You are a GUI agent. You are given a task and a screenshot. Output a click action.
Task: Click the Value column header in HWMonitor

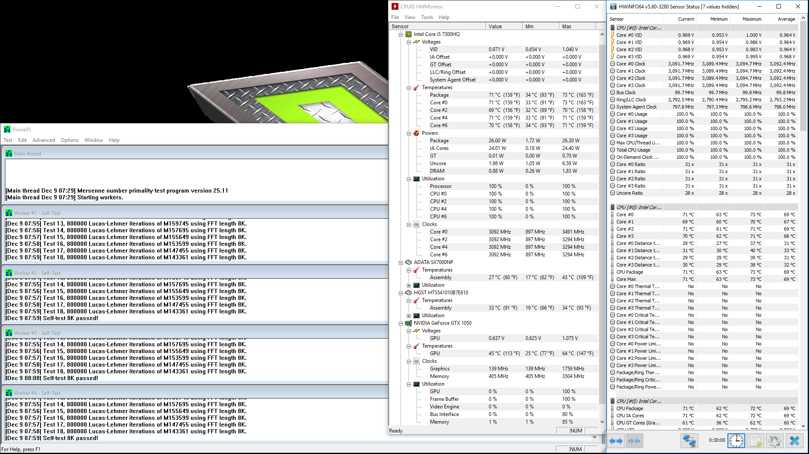[x=504, y=26]
